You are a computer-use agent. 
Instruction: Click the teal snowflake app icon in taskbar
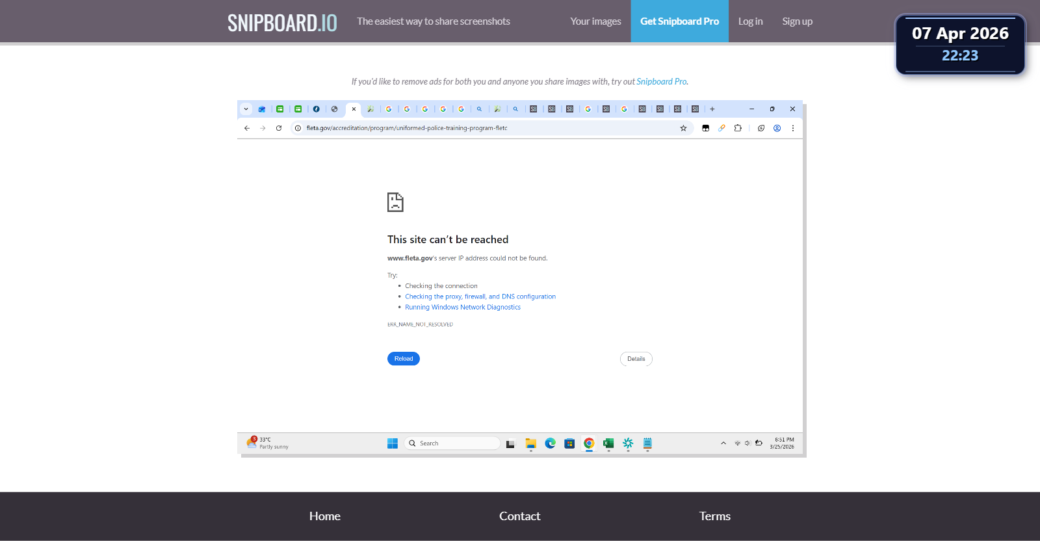tap(628, 443)
